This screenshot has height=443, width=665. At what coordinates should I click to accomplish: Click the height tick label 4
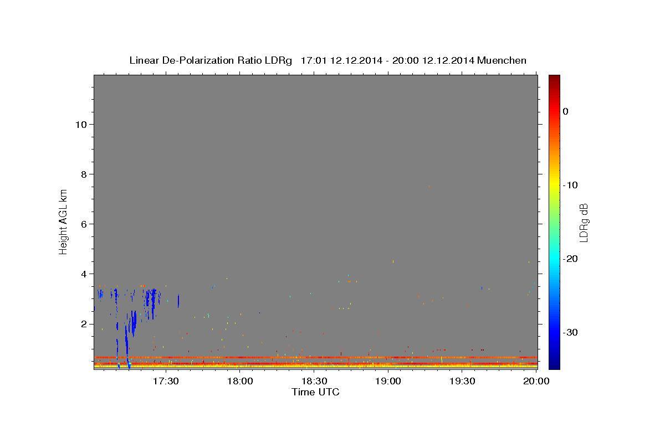click(x=83, y=274)
